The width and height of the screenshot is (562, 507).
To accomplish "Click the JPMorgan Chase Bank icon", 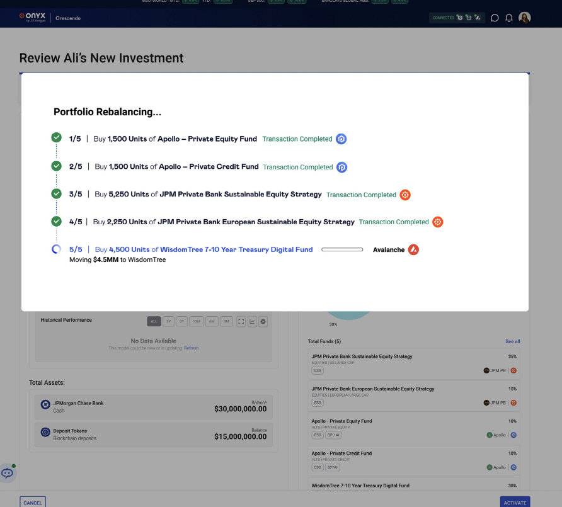I will 45,404.
